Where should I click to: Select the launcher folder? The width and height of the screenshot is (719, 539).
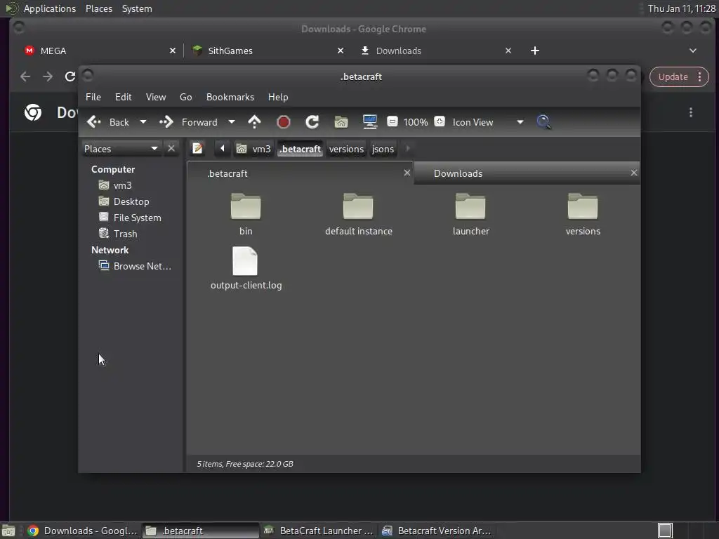(471, 214)
